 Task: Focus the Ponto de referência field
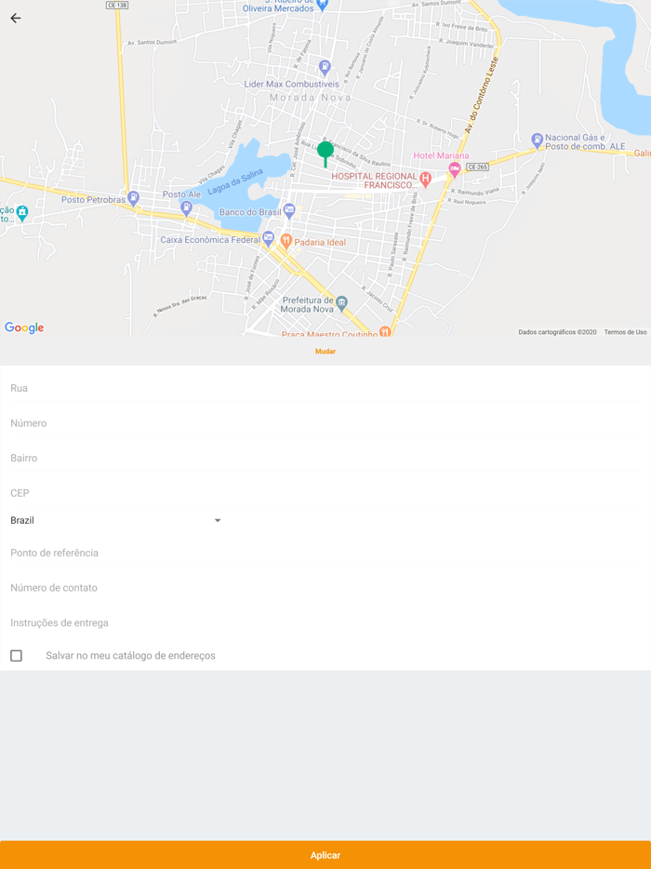[325, 553]
